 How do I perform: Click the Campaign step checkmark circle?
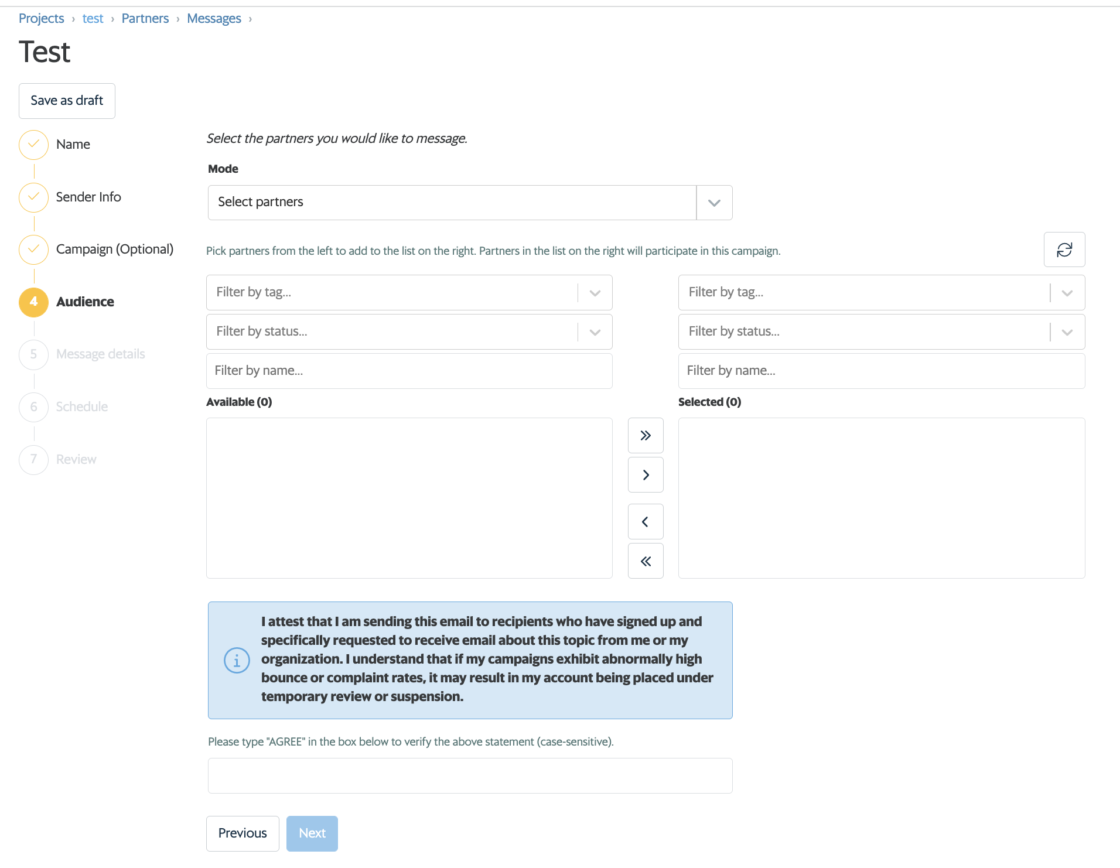[34, 250]
